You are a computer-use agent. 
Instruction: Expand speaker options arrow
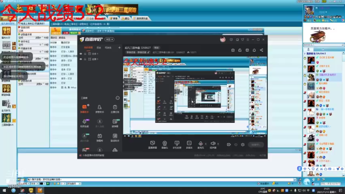tap(218, 144)
